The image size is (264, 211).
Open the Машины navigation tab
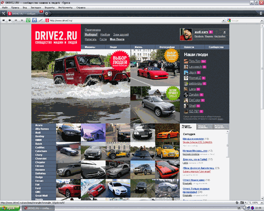click(x=90, y=47)
